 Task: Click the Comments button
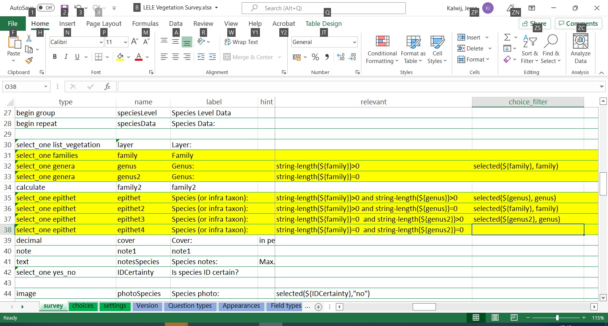tap(578, 24)
